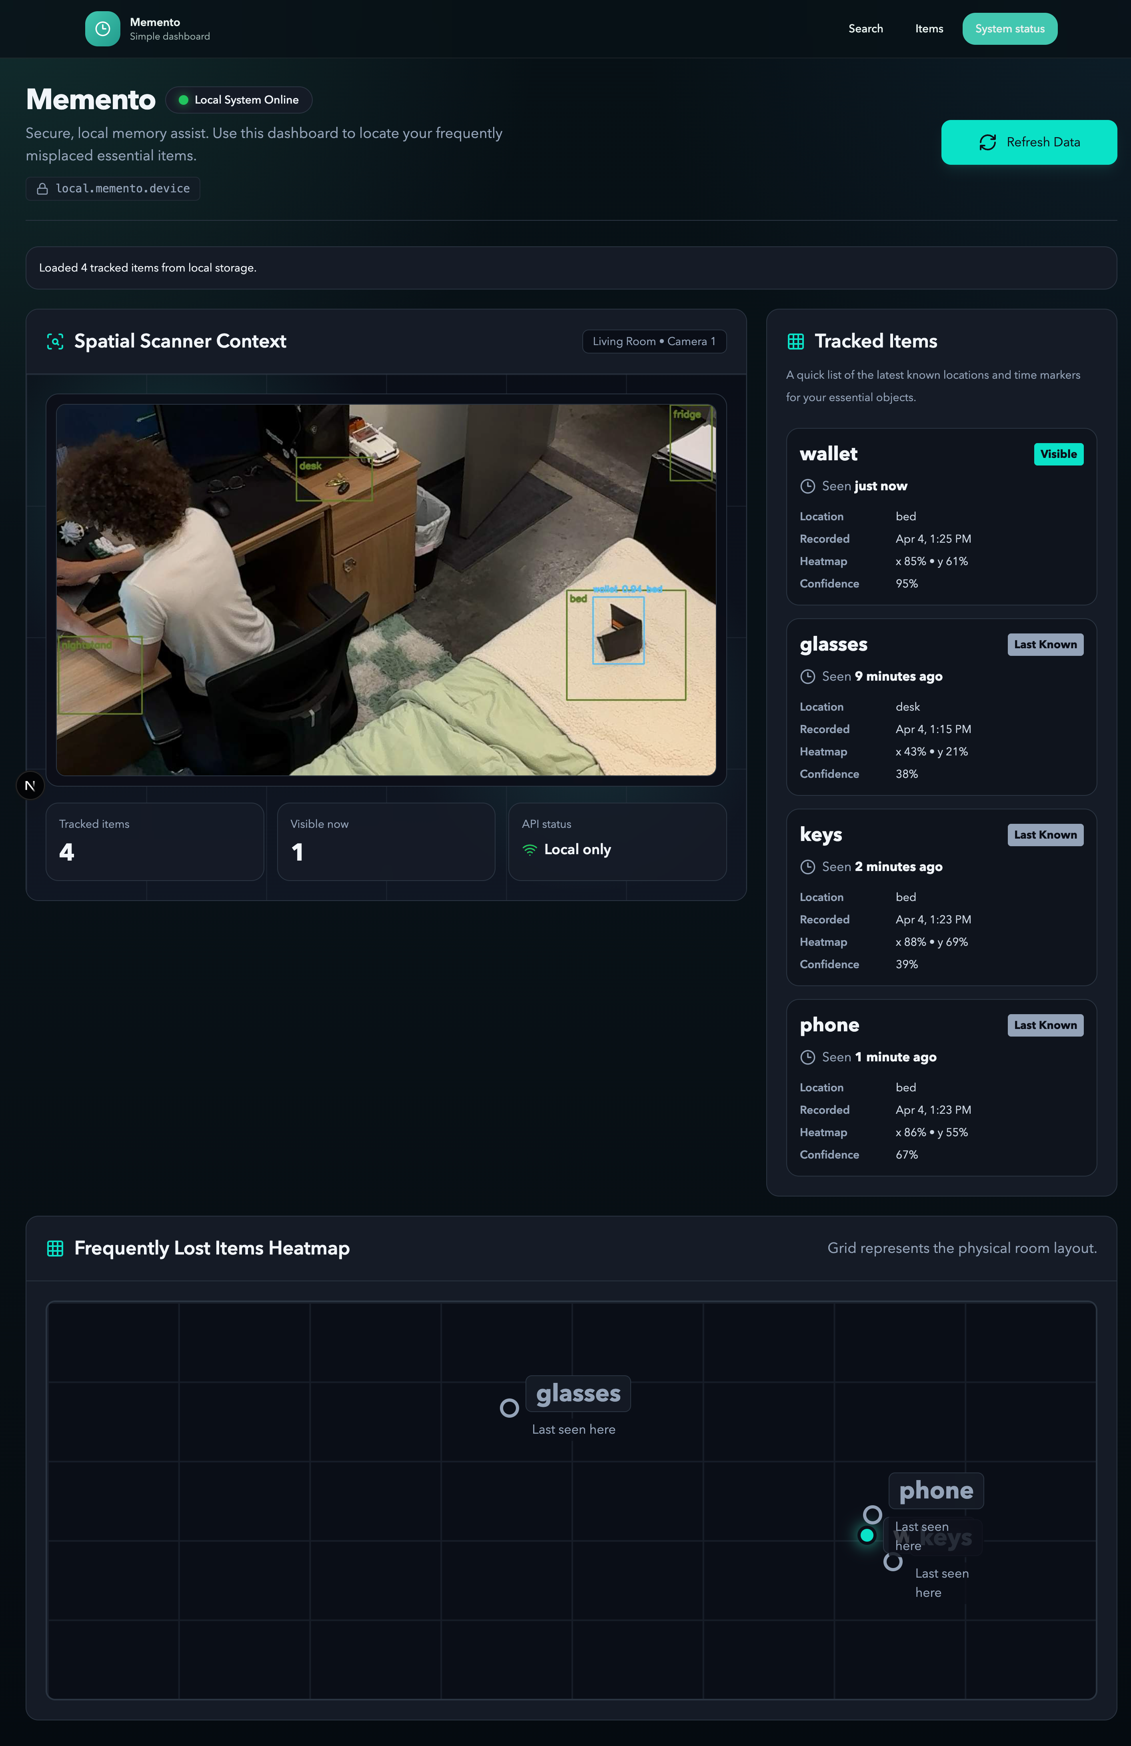
Task: Select the teal wallet dot on the heatmap
Action: point(867,1535)
